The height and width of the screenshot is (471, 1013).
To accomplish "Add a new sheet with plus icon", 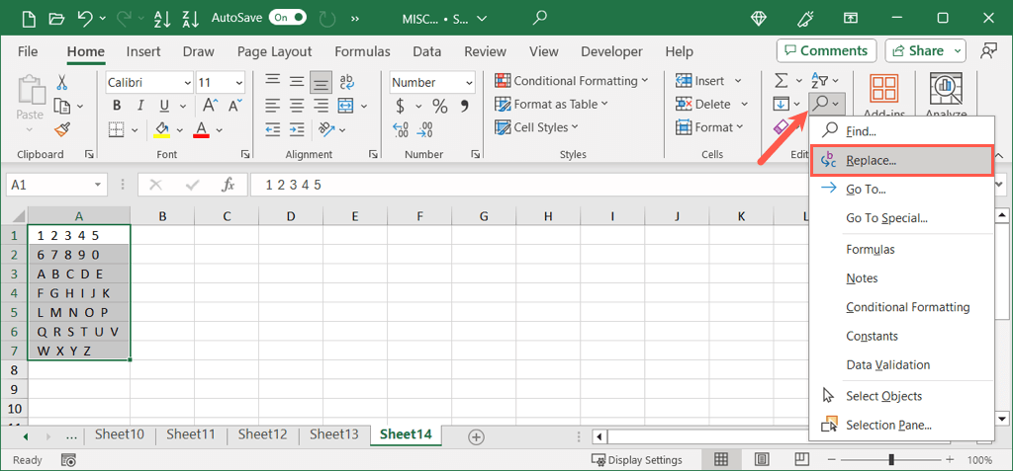I will pos(476,435).
